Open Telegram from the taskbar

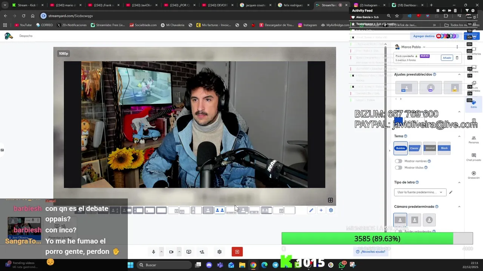[x=275, y=265]
